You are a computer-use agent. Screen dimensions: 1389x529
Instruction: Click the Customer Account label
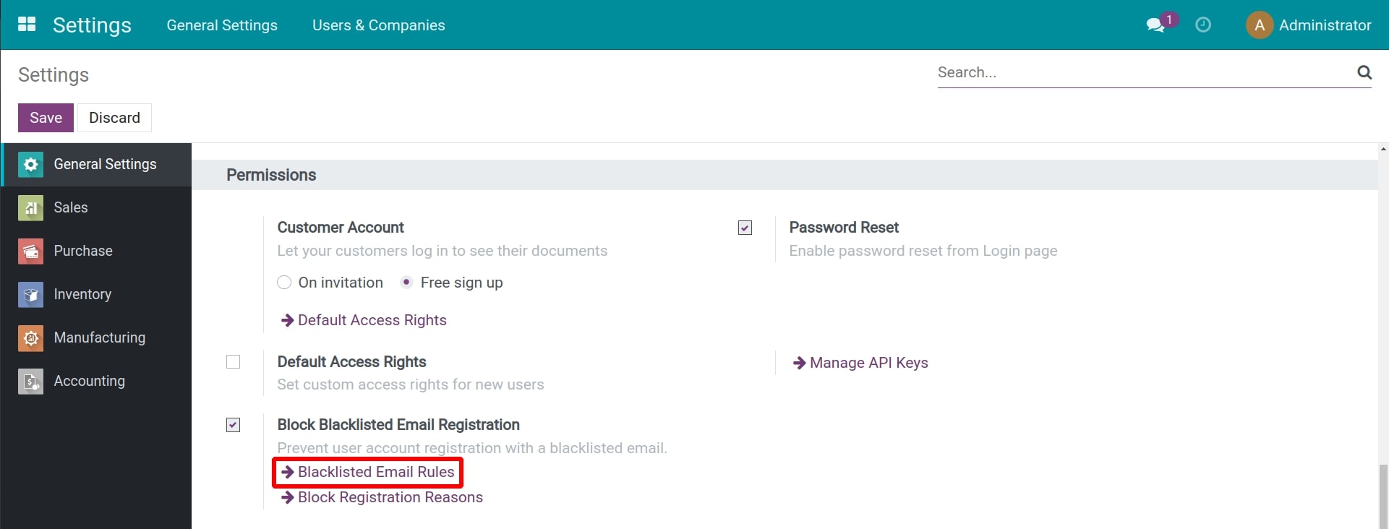[x=341, y=228]
